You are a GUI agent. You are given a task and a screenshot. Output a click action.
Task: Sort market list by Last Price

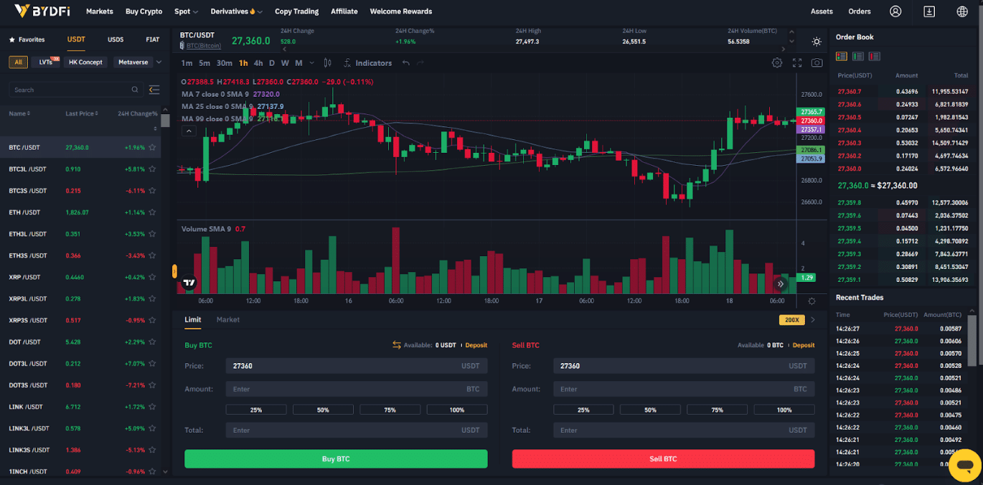pos(82,113)
